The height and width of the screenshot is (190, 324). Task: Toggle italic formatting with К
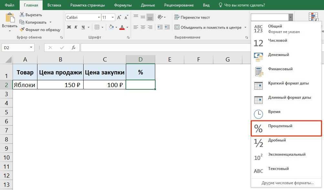point(75,27)
